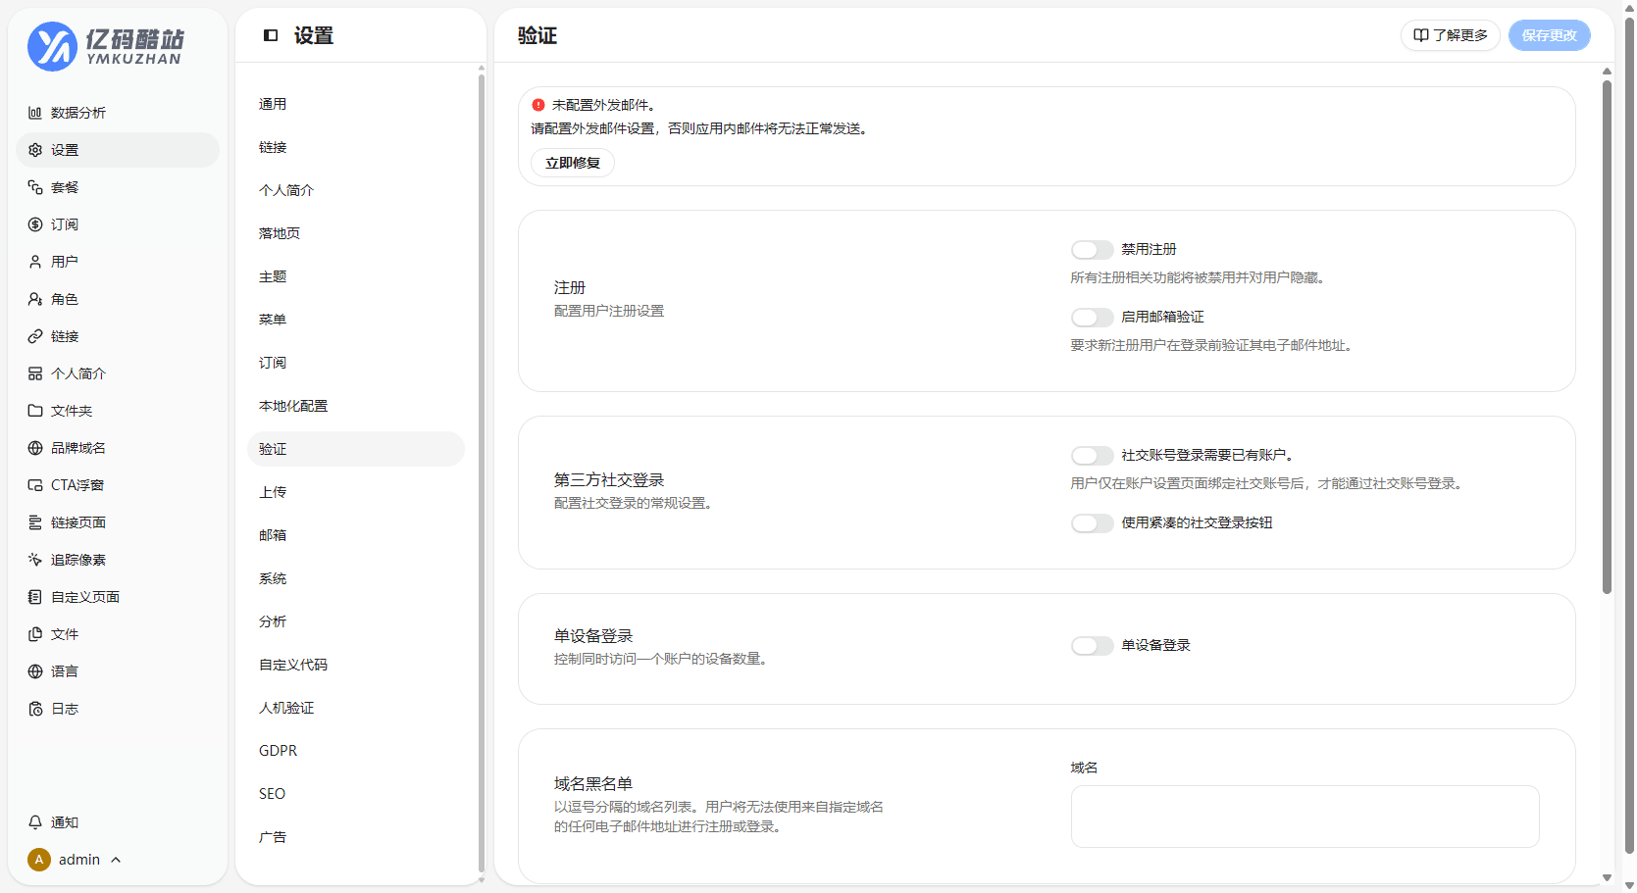Image resolution: width=1637 pixels, height=893 pixels.
Task: Open the 人机验证 settings section
Action: tap(356, 708)
